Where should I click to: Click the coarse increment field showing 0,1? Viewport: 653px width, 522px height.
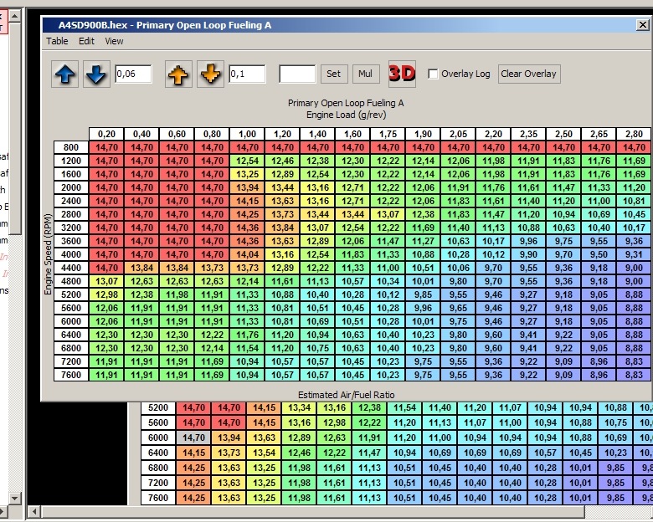[247, 74]
